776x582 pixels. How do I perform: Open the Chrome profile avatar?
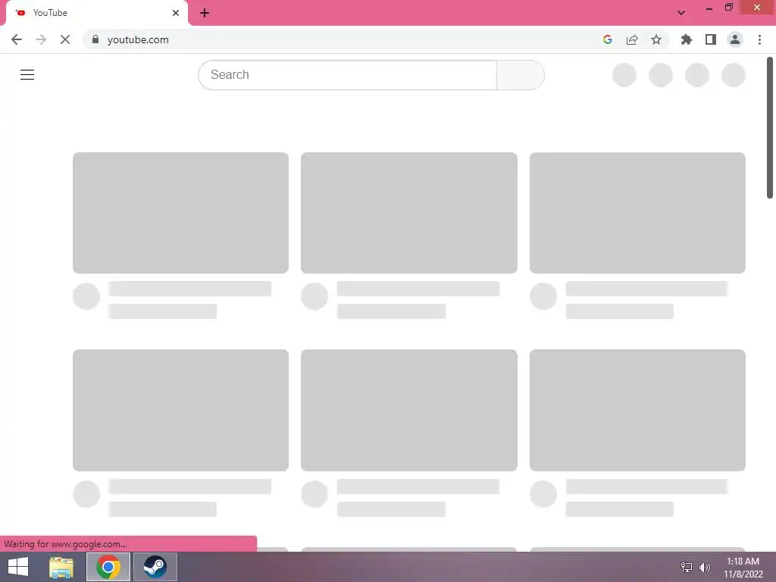click(735, 39)
